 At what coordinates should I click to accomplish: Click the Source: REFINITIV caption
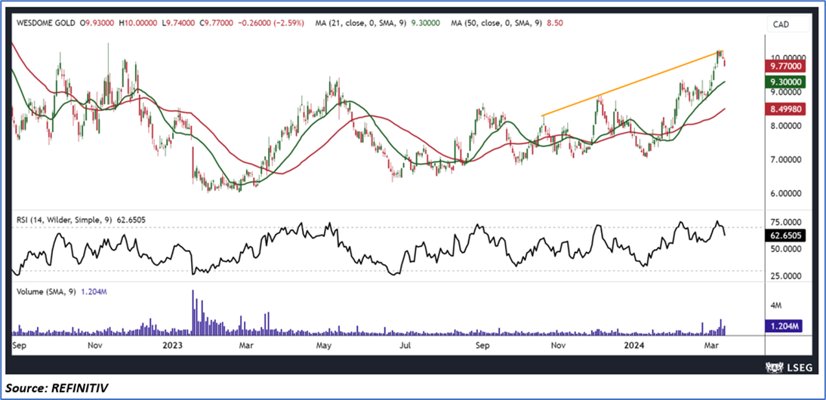point(57,389)
